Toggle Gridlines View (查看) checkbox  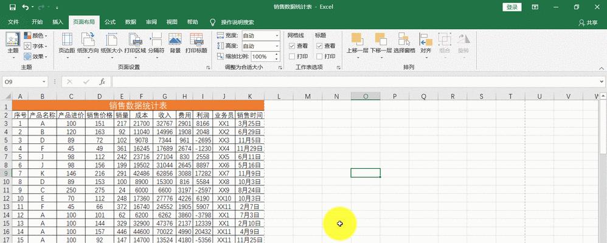coord(292,46)
